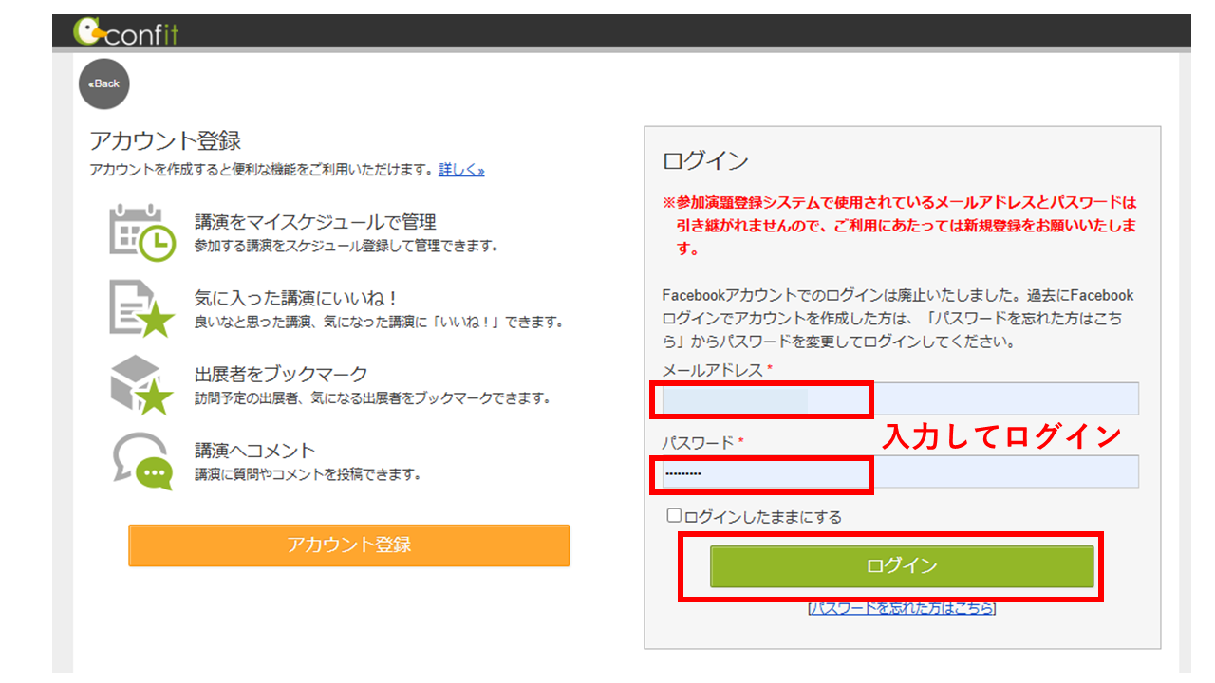Click the アカウント登録 page heading
Screen dimensions: 1215x683
165,141
